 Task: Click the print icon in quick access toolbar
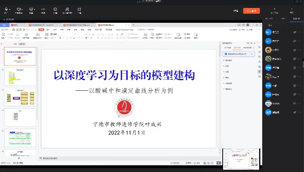coord(21,30)
